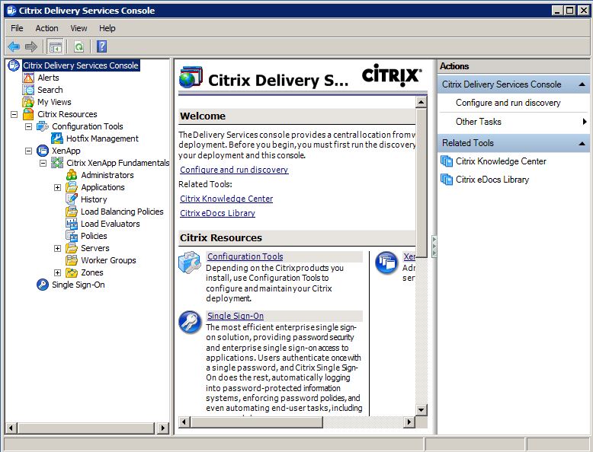
Task: Open the Help menu
Action: tap(107, 28)
